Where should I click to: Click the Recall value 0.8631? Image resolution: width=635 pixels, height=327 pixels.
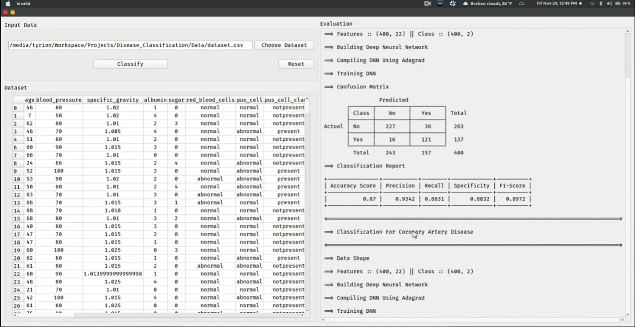click(x=434, y=199)
